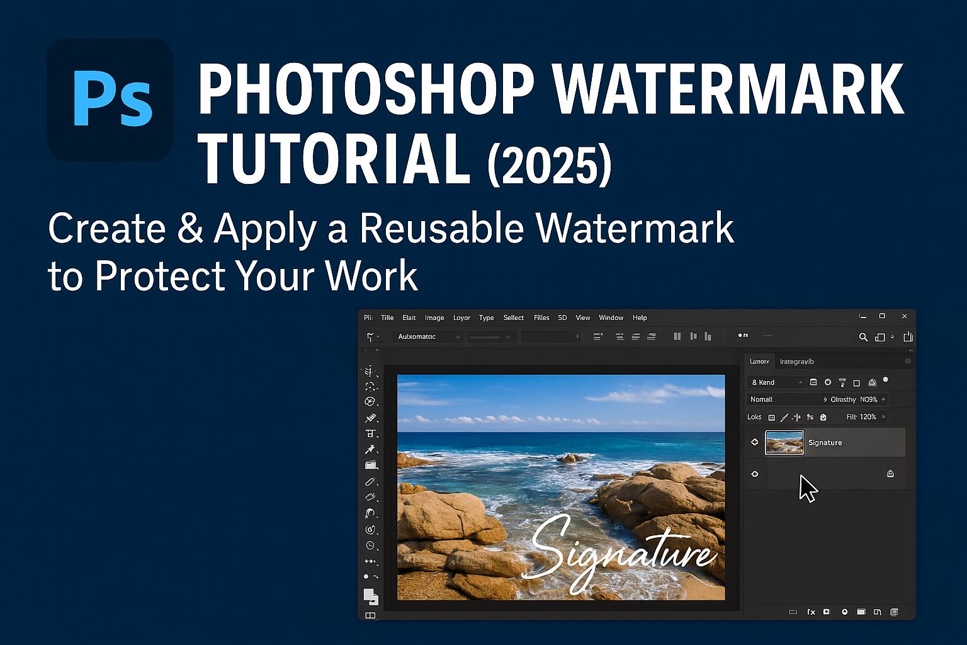Select the dotted-circle lasso tool
Screen dimensions: 967x645
coord(370,386)
